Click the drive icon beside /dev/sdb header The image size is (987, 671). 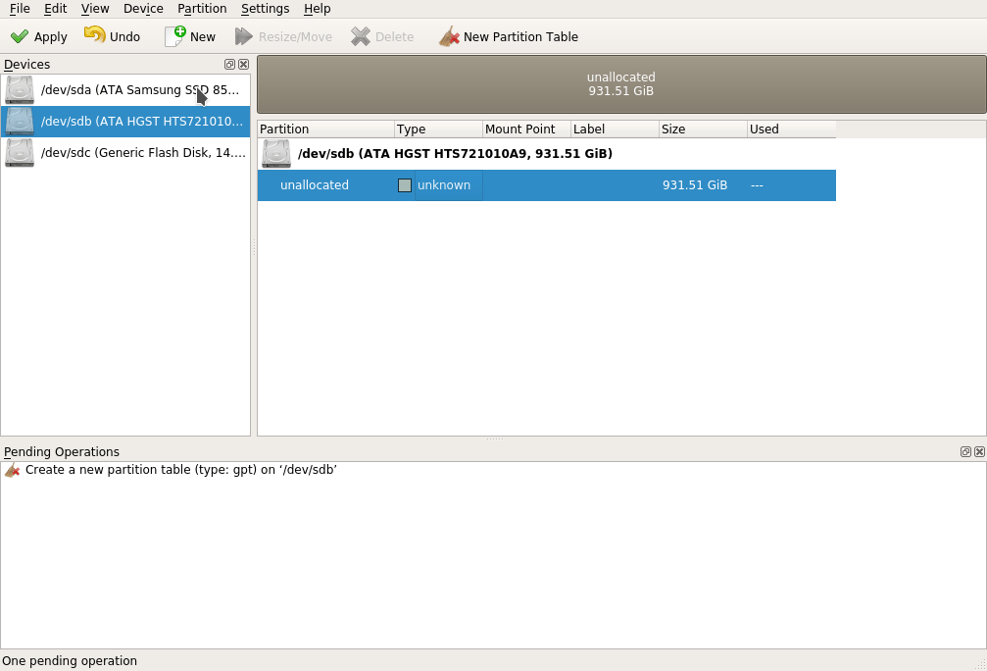pos(274,153)
